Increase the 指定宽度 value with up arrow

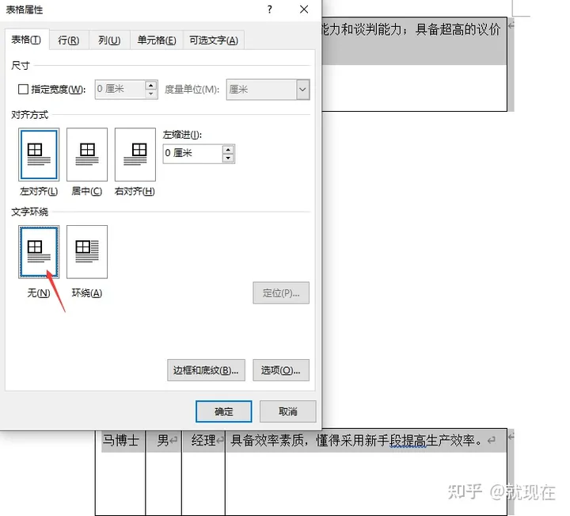pyautogui.click(x=151, y=86)
